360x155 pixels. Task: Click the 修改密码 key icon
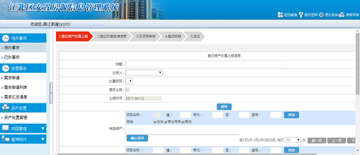coord(301,15)
